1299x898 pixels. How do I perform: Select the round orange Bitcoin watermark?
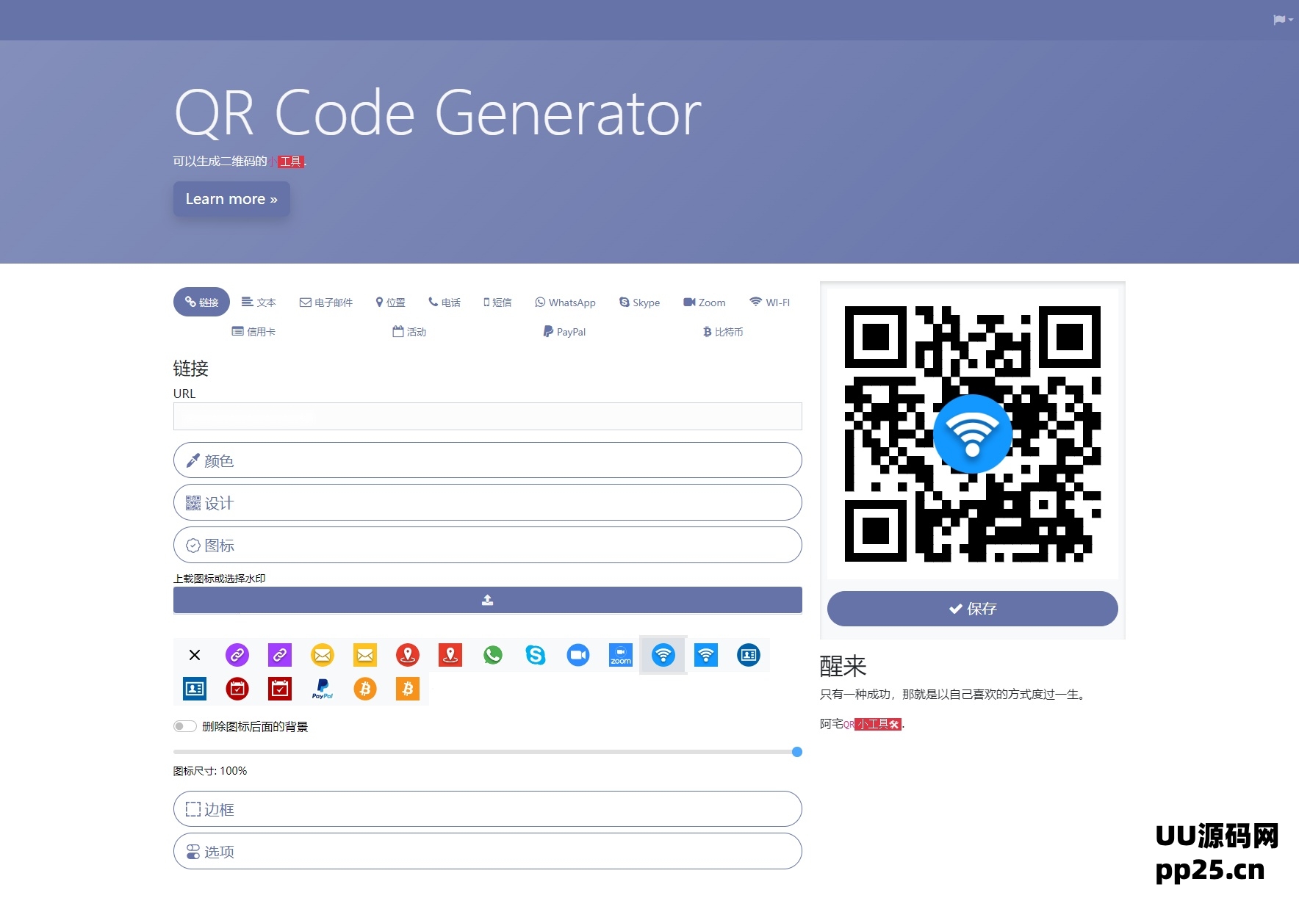pyautogui.click(x=365, y=689)
